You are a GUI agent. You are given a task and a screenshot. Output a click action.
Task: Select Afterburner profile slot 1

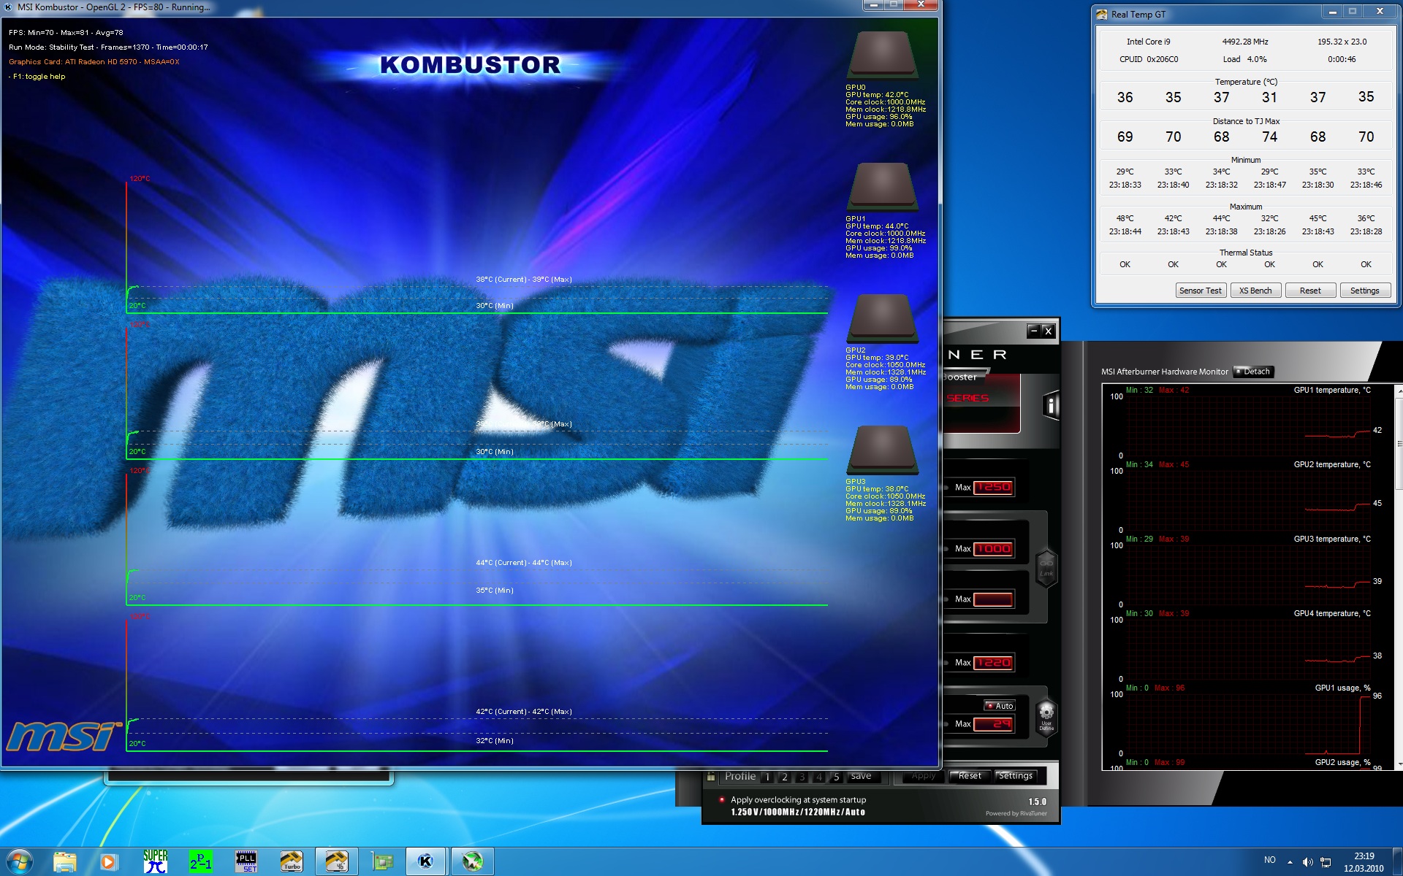[x=767, y=777]
